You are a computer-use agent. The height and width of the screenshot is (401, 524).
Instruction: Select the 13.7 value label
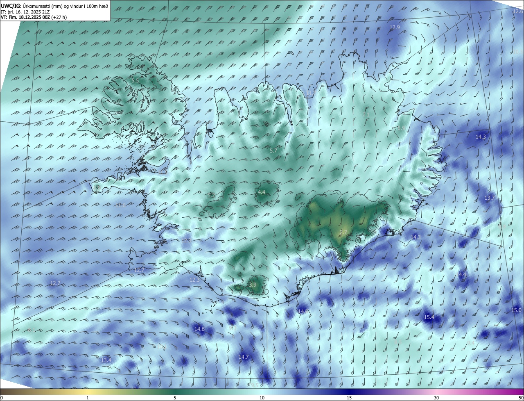(490, 198)
